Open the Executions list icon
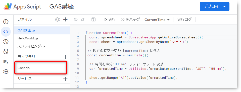The image size is (241, 92). (x=6, y=62)
